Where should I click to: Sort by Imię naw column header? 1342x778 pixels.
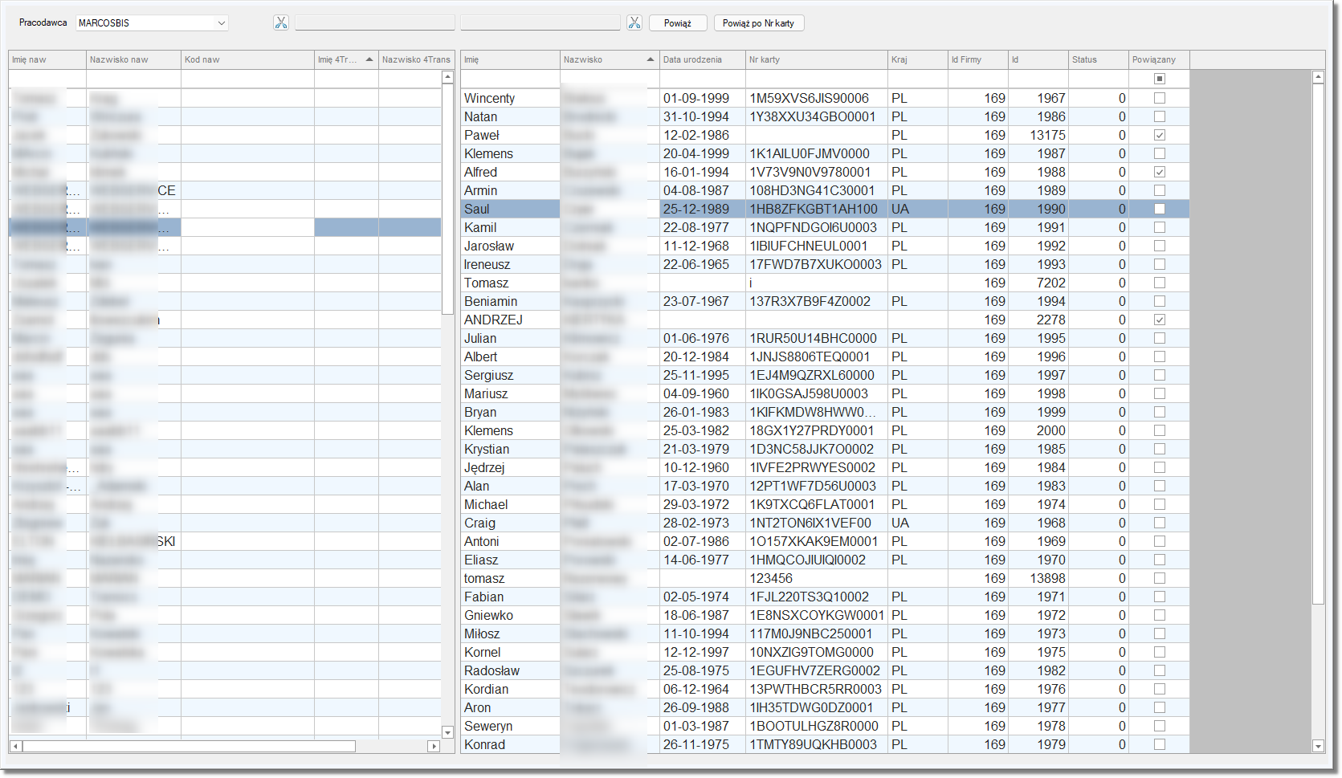tap(47, 59)
